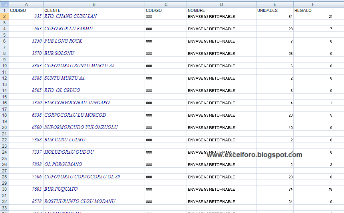Select column F header
This screenshot has width=344, height=213.
point(313,4)
